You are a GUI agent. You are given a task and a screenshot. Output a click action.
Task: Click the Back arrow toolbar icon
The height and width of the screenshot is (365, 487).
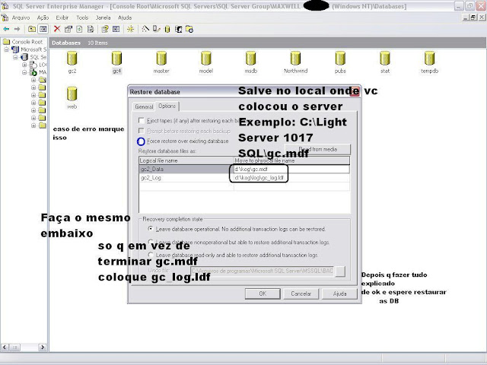pyautogui.click(x=6, y=29)
